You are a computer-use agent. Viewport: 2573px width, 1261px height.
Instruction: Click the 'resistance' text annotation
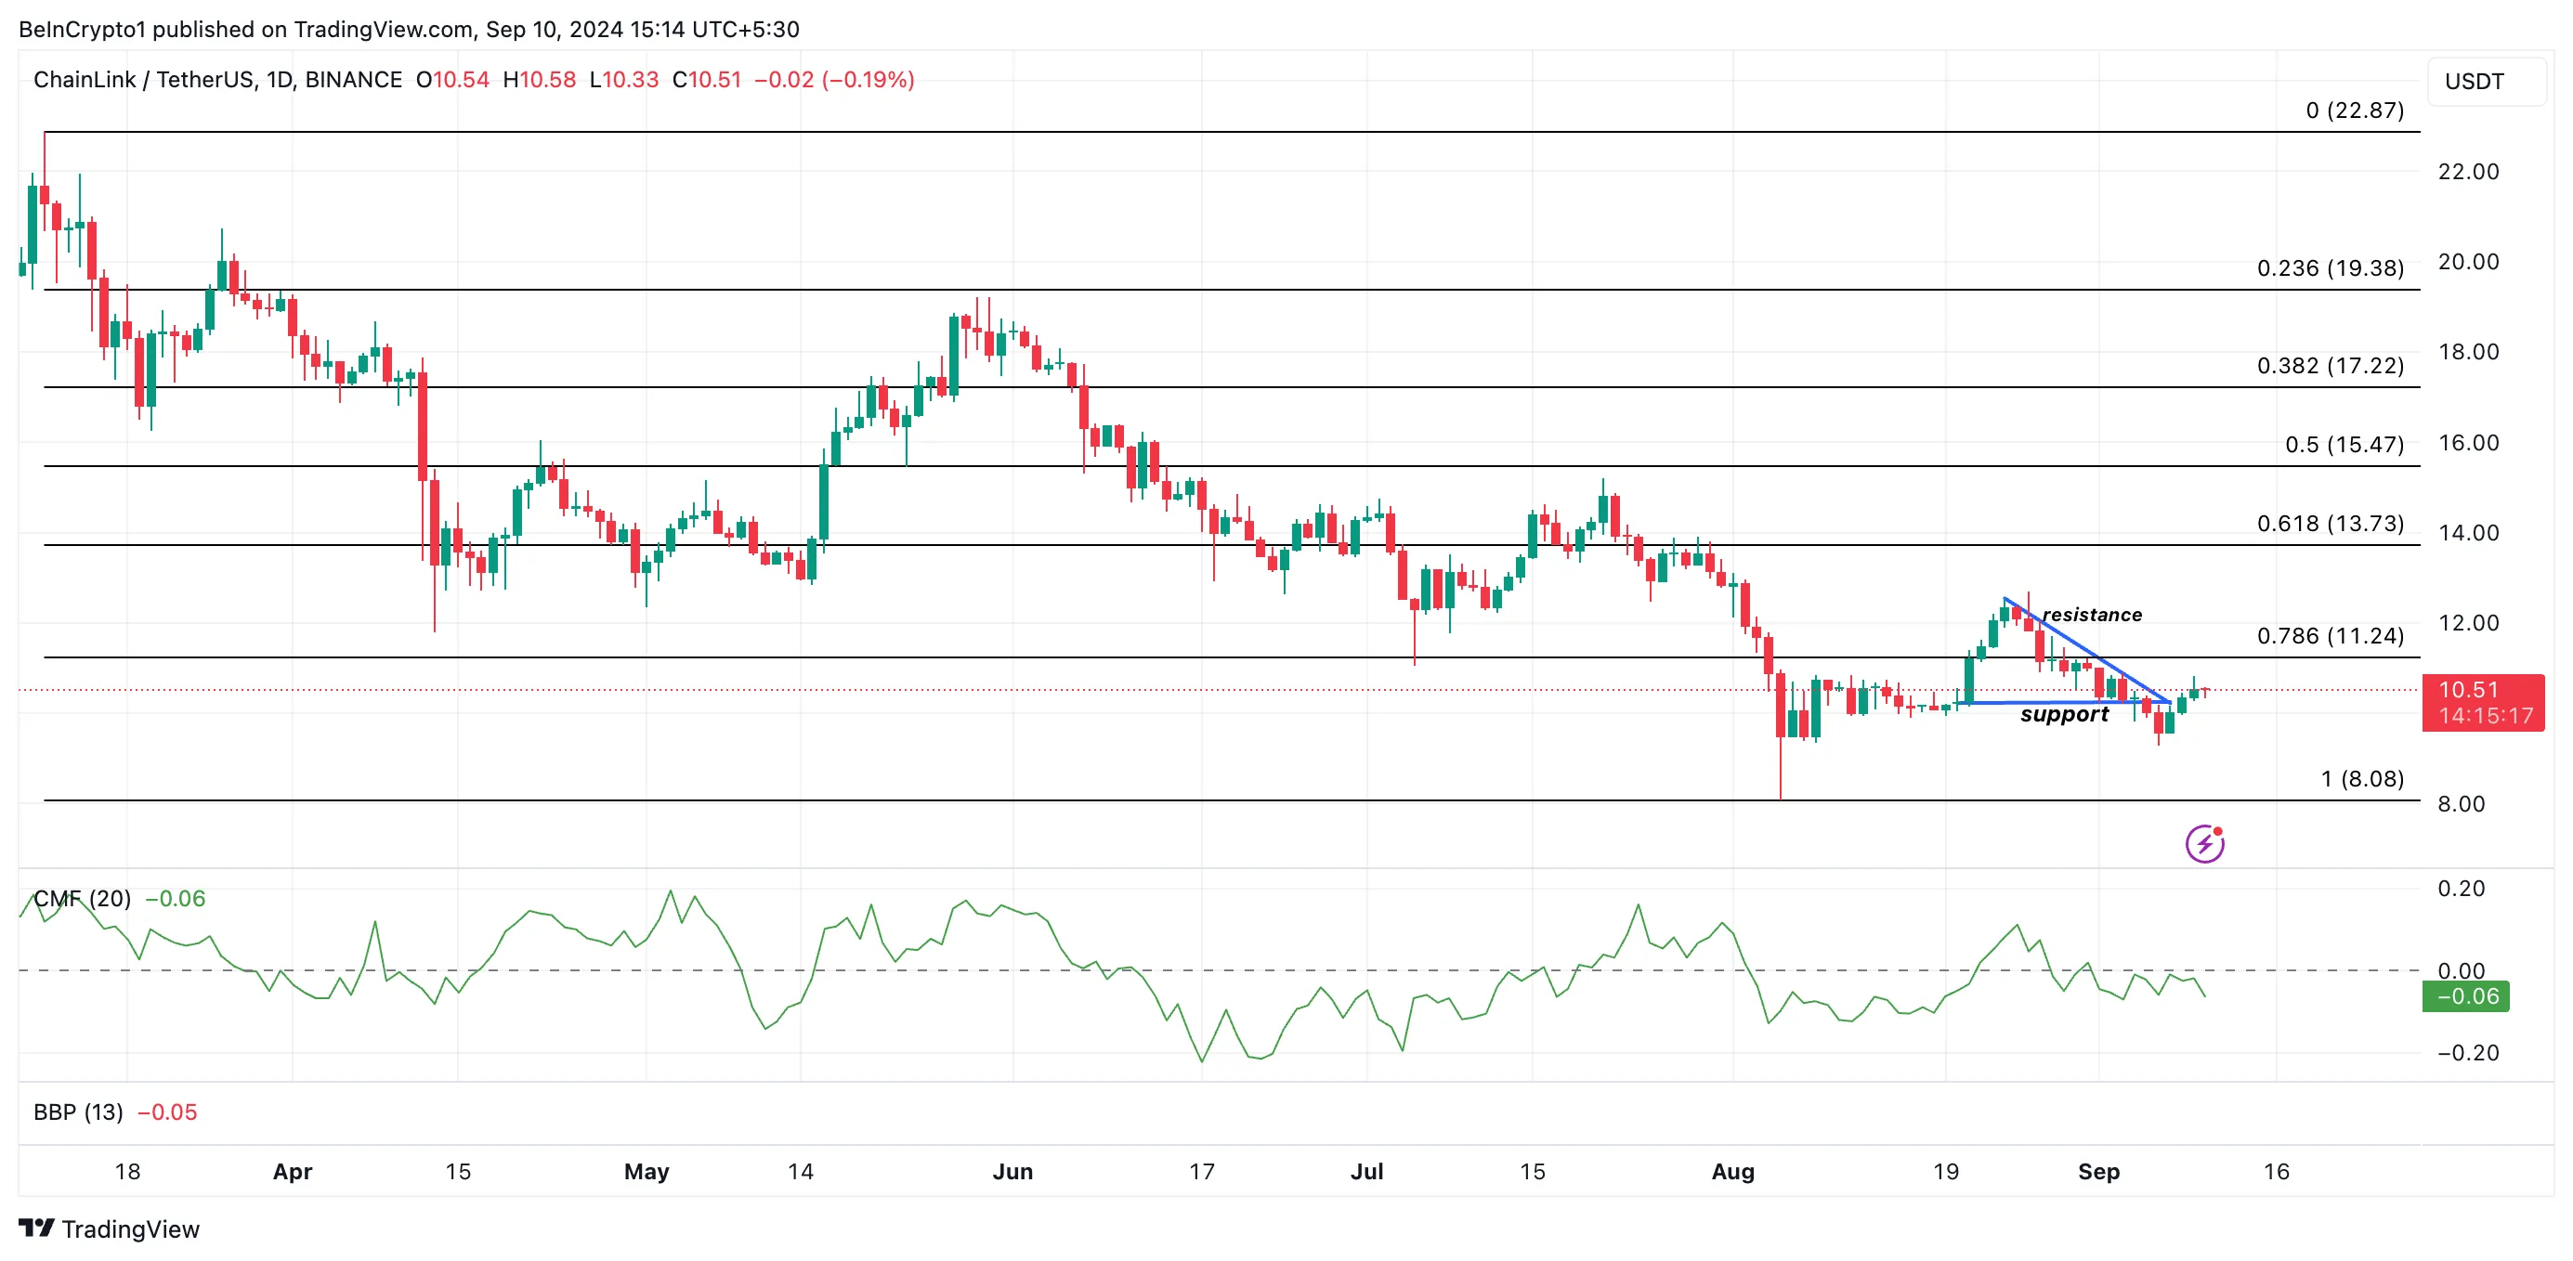(2092, 615)
